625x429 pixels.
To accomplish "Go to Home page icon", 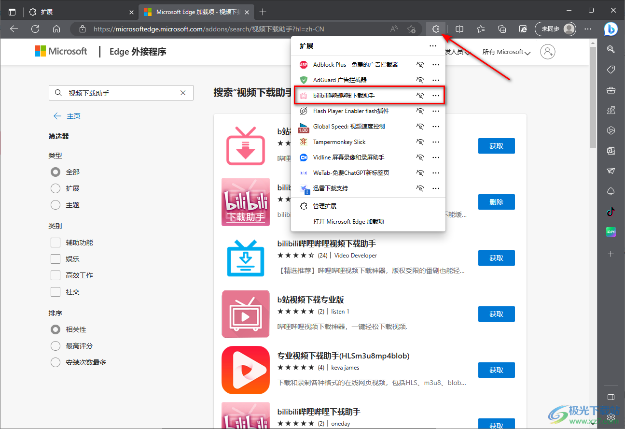I will pos(56,29).
